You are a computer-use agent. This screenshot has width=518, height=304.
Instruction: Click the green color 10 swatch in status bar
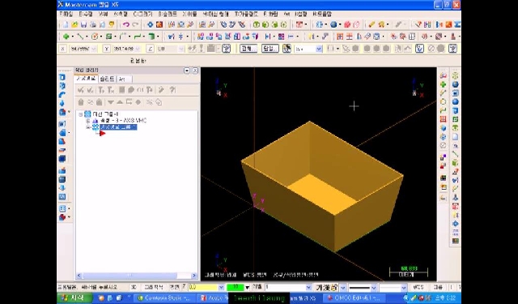[x=236, y=287]
